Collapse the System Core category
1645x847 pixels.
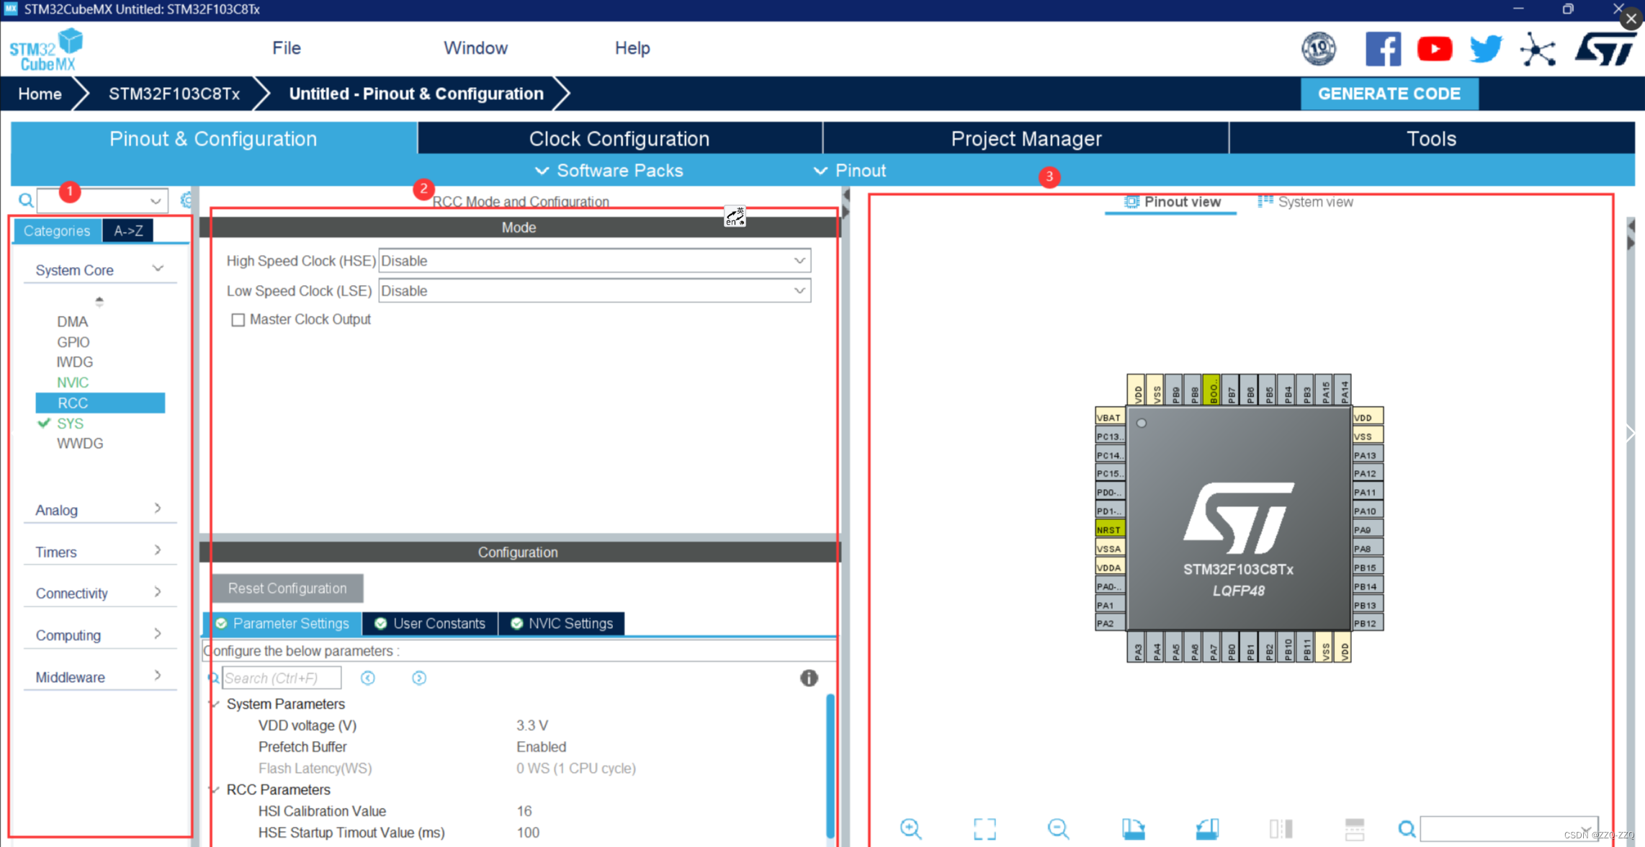point(158,268)
